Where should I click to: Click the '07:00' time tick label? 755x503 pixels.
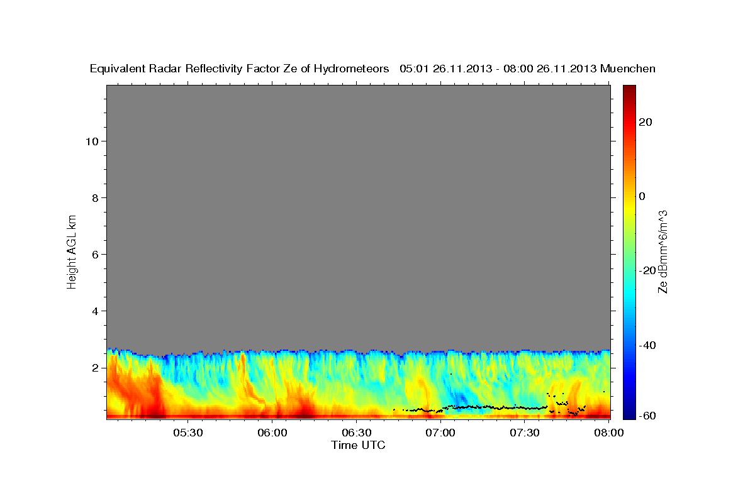click(x=440, y=433)
